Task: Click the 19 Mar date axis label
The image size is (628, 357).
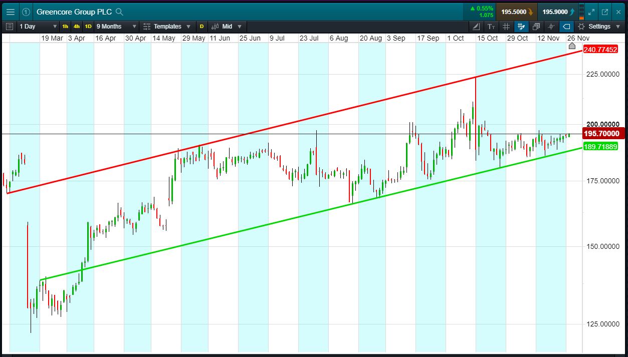Action: point(53,38)
